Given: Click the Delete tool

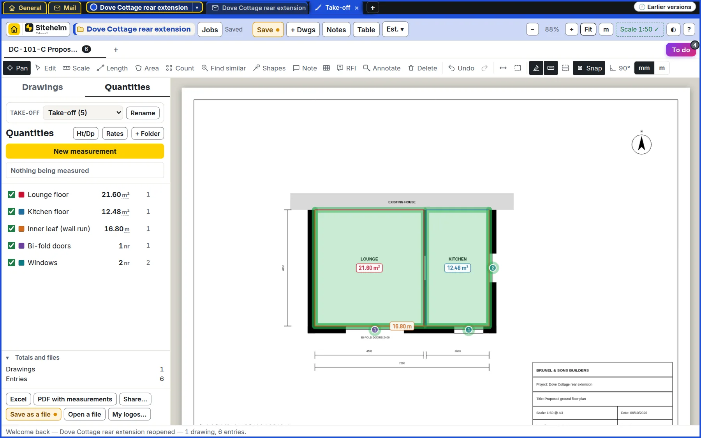Looking at the screenshot, I should pyautogui.click(x=423, y=68).
